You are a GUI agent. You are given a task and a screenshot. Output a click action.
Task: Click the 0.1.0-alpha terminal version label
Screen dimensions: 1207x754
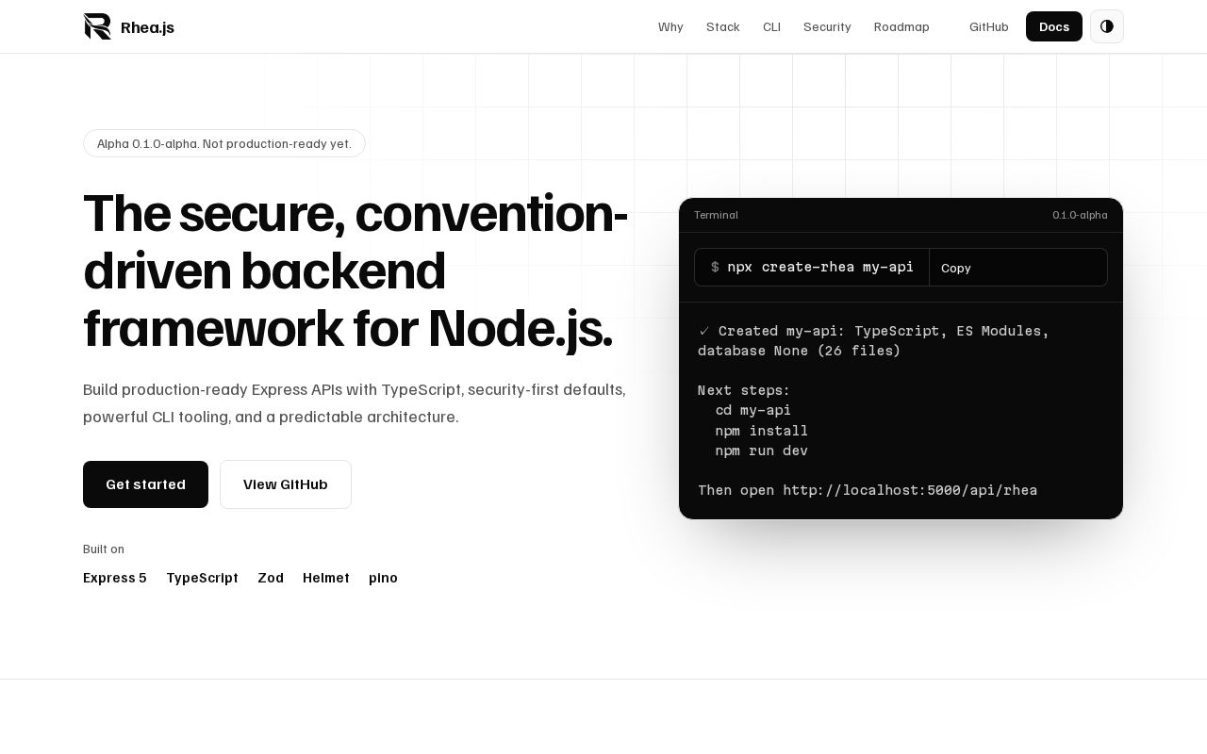click(x=1080, y=215)
